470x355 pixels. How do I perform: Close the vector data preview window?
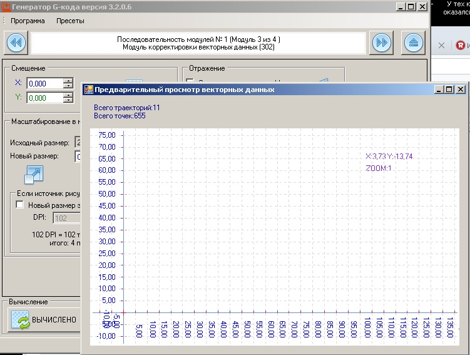460,90
